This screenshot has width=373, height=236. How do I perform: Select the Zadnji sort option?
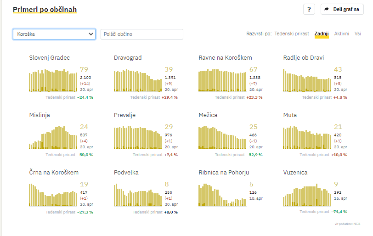[x=322, y=34]
